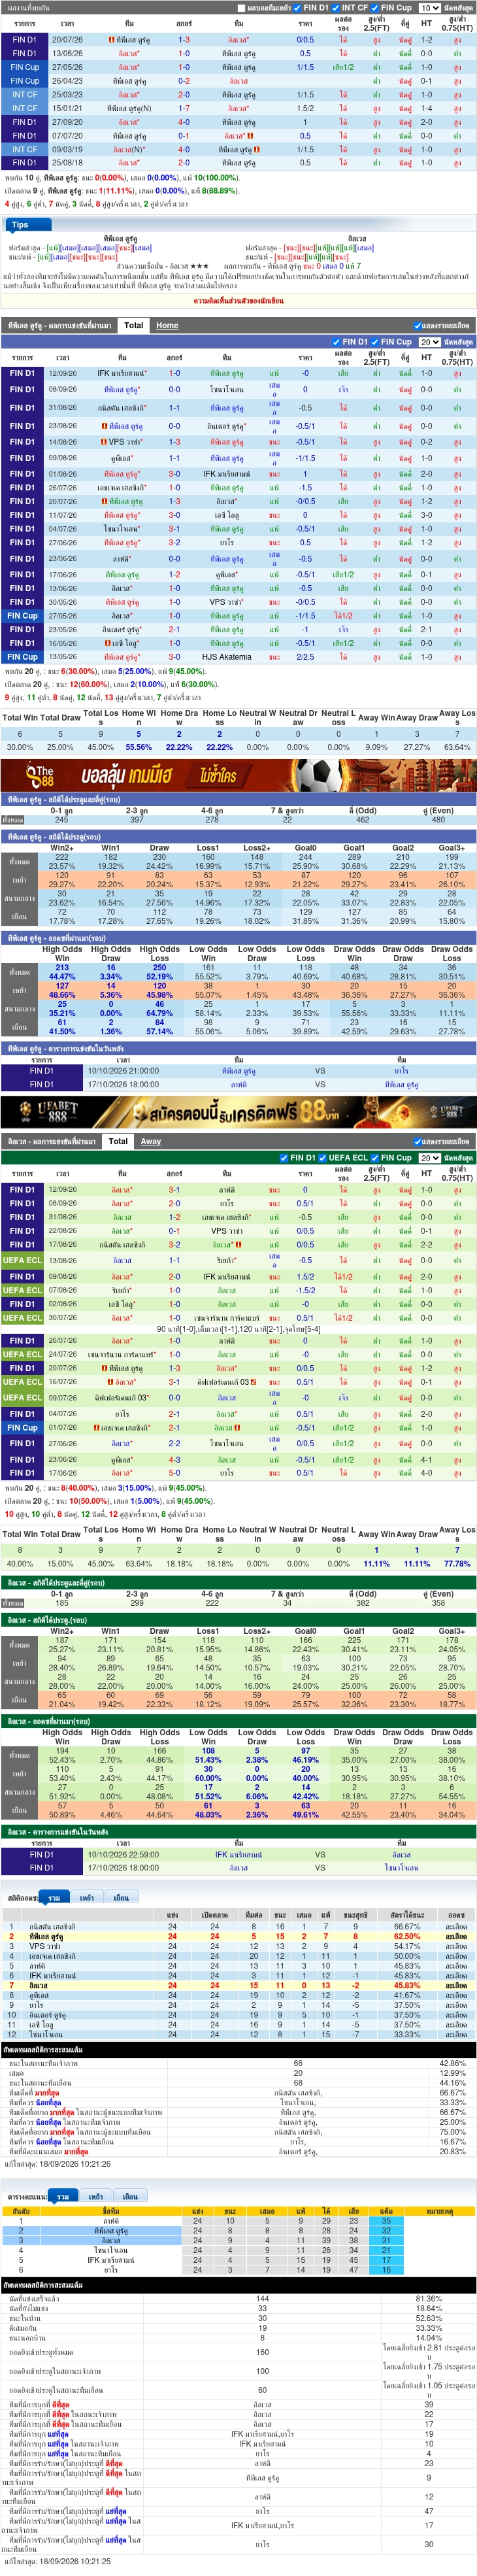Click the red link text under Tips section

tap(238, 300)
